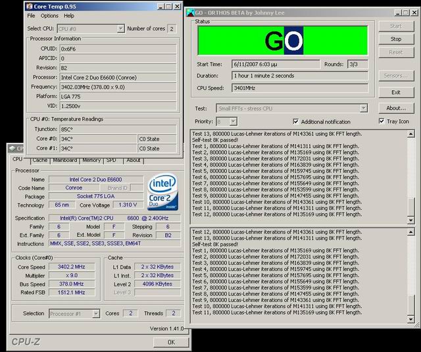The height and width of the screenshot is (352, 421).
Task: Click the Processor field in Core Temp
Action: 118,78
